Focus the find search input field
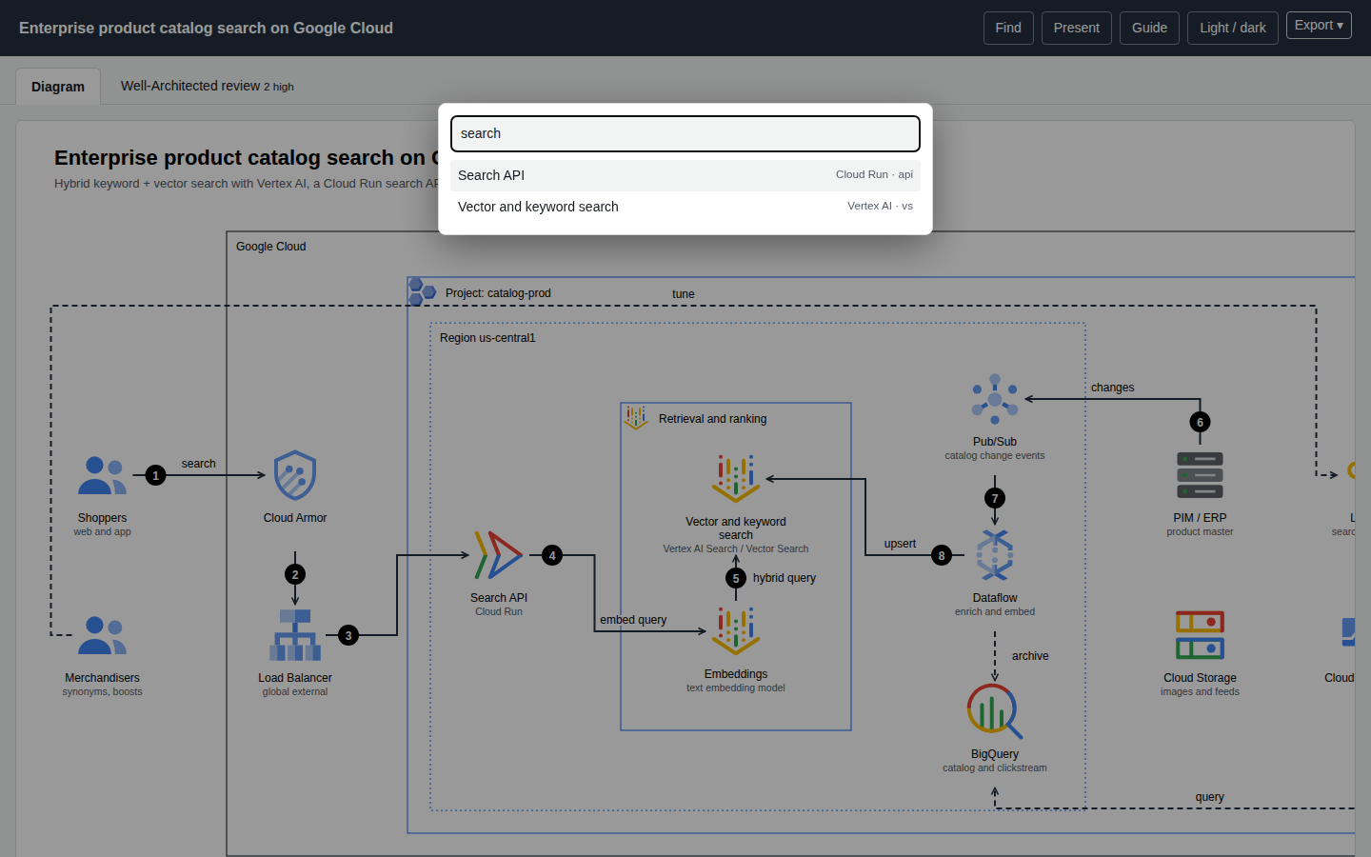Screen dimensions: 1371x857 coord(685,133)
